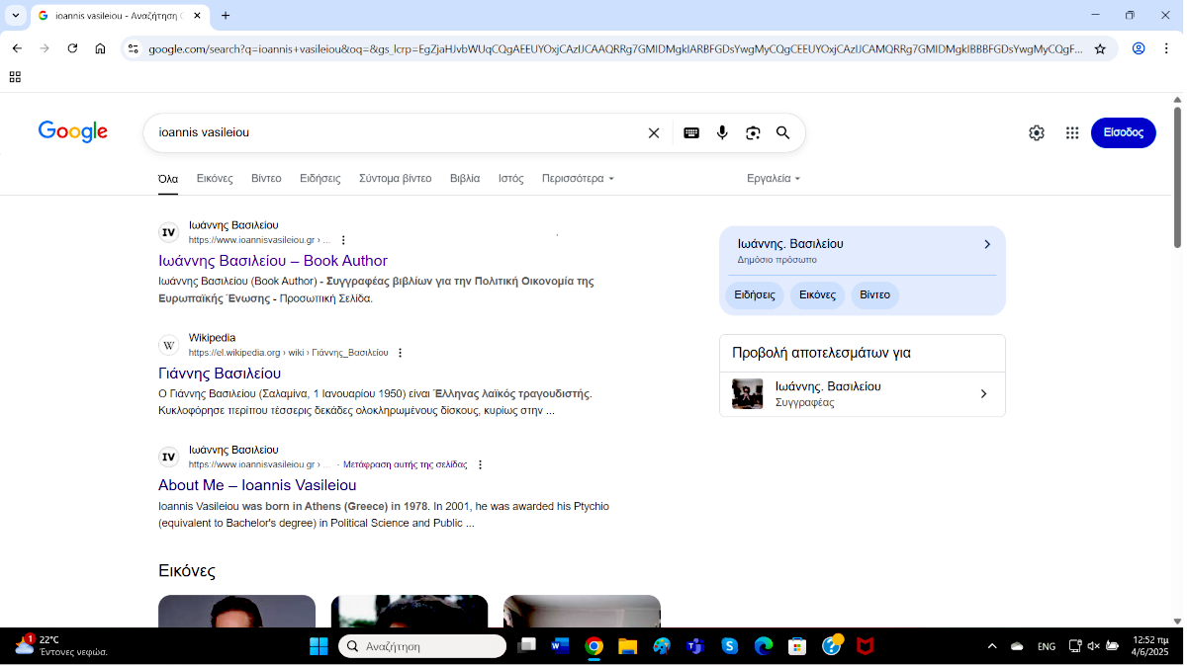Viewport: 1187px width, 667px height.
Task: Open Microsoft Edge from the taskbar
Action: coord(764,646)
